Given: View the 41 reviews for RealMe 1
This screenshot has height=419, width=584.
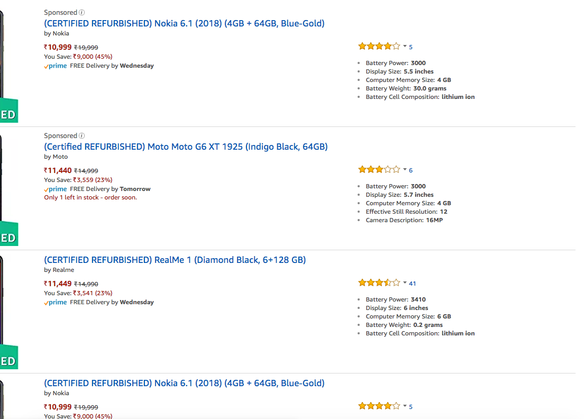Looking at the screenshot, I should [x=413, y=284].
